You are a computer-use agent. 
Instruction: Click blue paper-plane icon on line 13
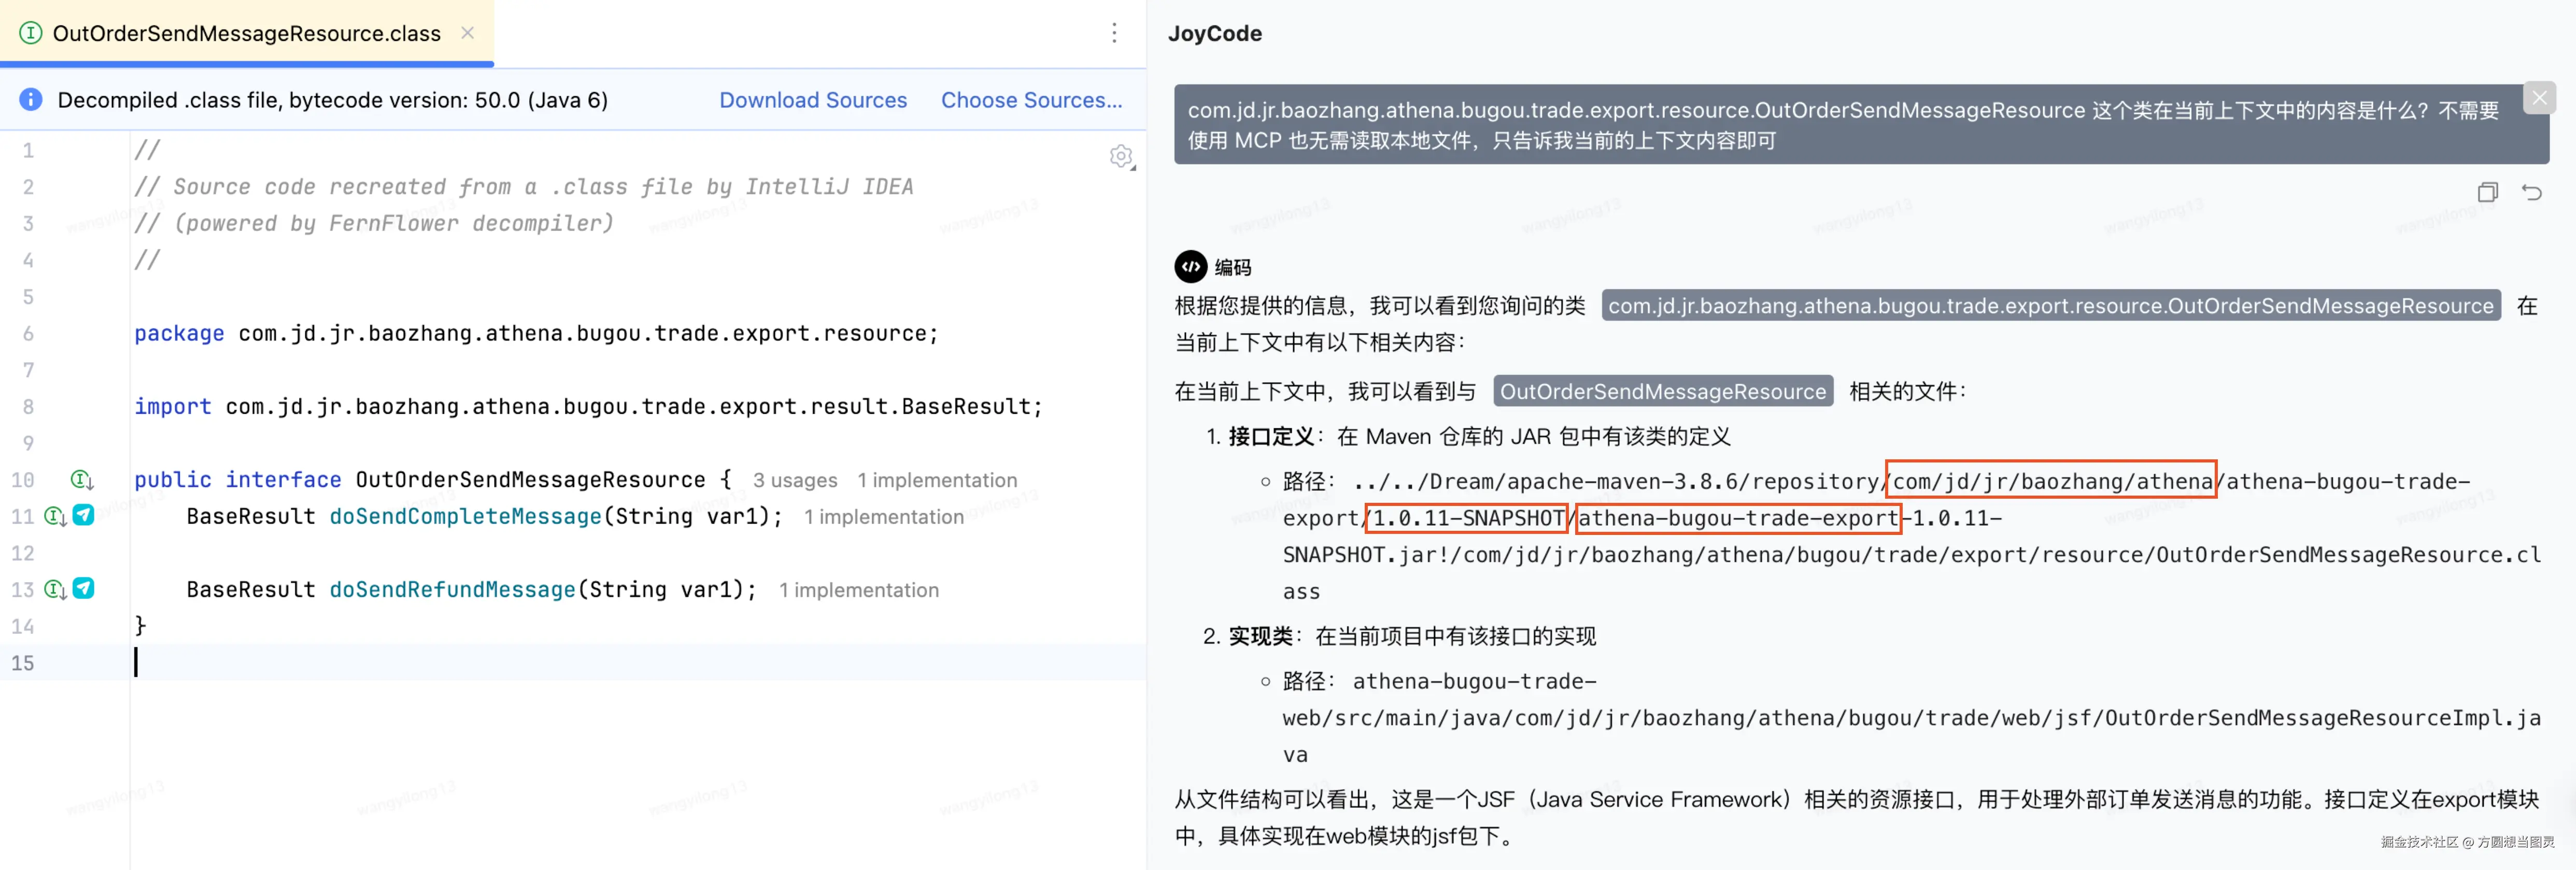(x=84, y=588)
